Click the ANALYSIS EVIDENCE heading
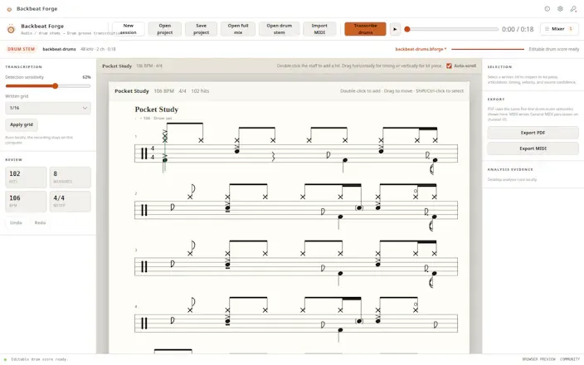Image resolution: width=584 pixels, height=365 pixels. tap(510, 169)
